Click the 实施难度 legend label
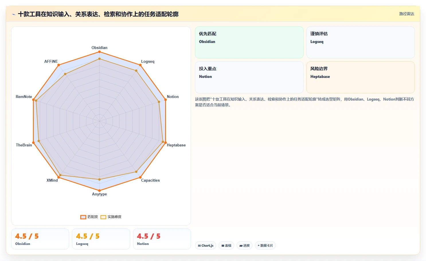 (114, 217)
